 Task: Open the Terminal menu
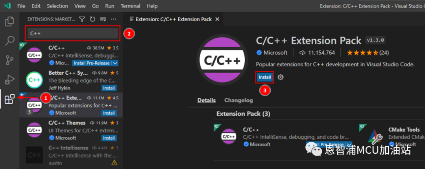(x=130, y=6)
